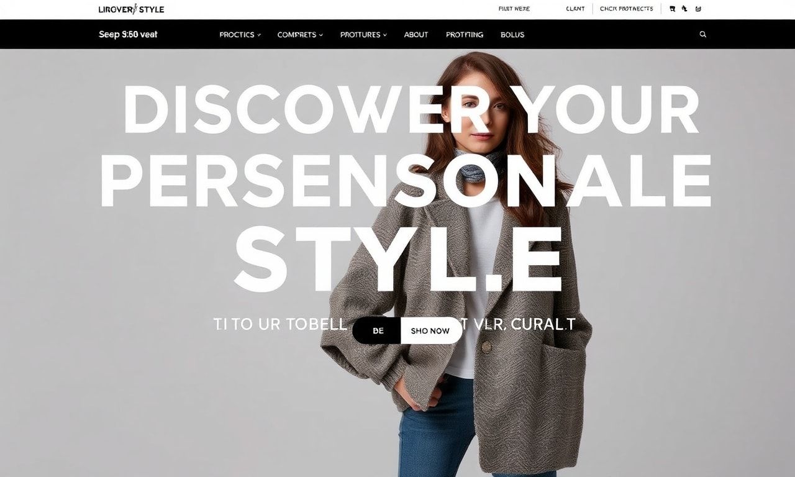The width and height of the screenshot is (795, 477).
Task: Open the ABOUT menu item
Action: (x=416, y=35)
